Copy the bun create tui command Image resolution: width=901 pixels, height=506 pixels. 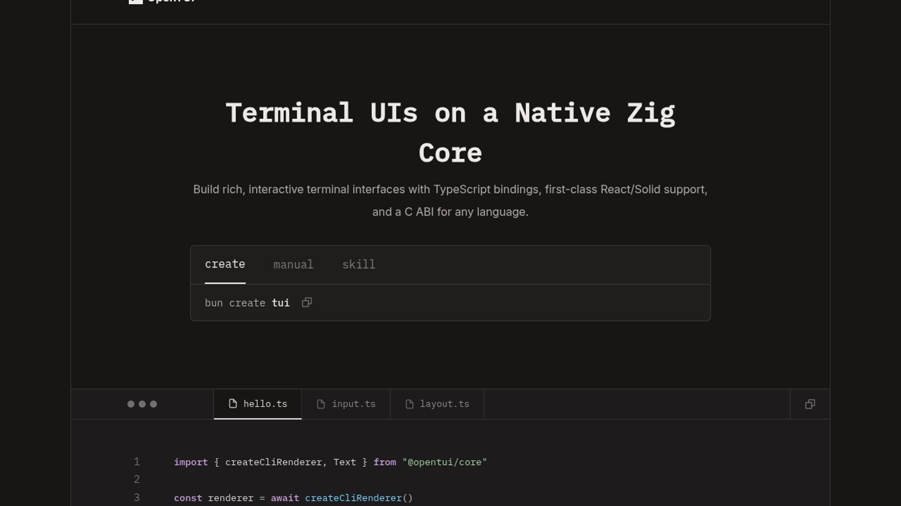pos(306,303)
